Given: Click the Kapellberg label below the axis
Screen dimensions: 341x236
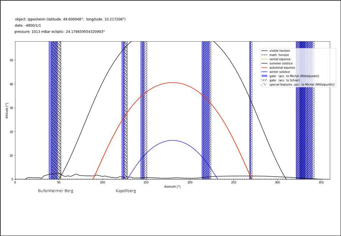Looking at the screenshot, I should [x=126, y=191].
